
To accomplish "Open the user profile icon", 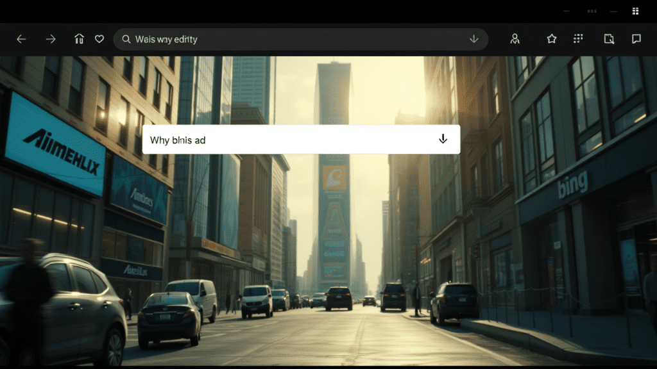I will point(515,39).
